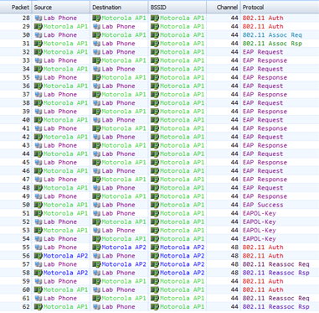Select '802.11 Assoc Req' protocol cell

pyautogui.click(x=272, y=35)
